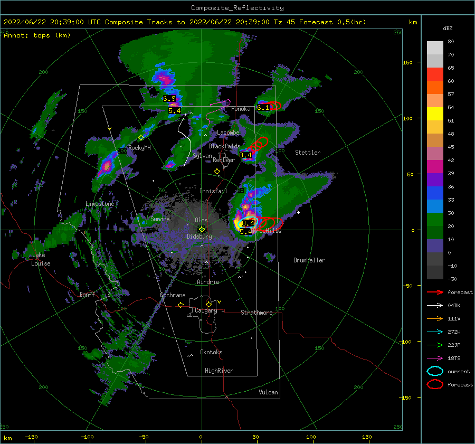Click the Sylvan label
The height and width of the screenshot is (444, 475).
click(x=202, y=156)
